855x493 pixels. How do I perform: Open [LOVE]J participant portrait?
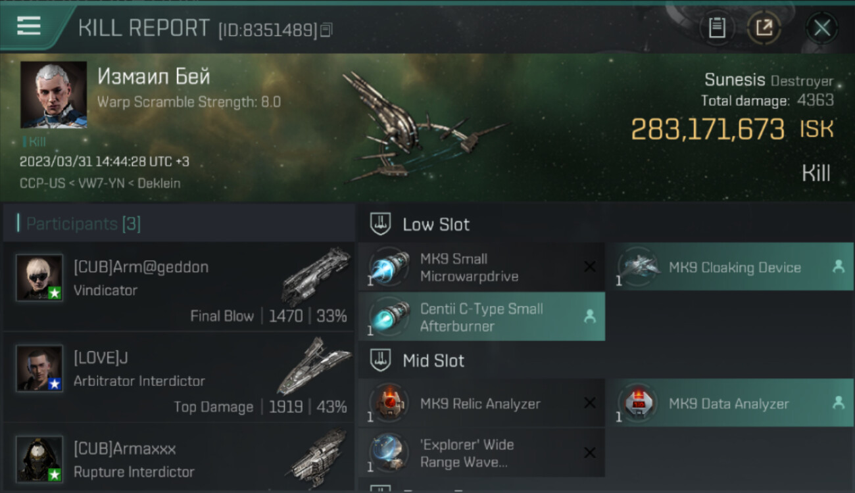coord(39,368)
